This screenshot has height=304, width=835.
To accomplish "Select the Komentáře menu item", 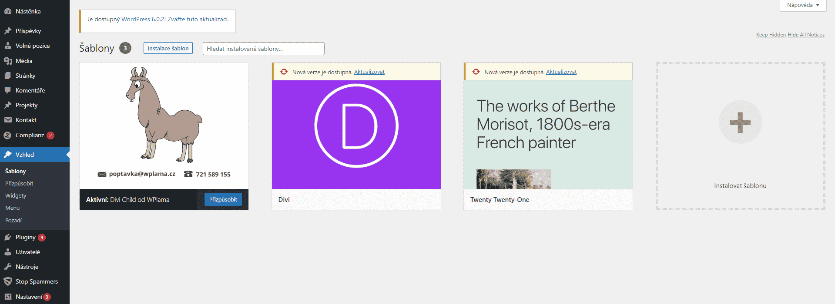I will (x=35, y=90).
